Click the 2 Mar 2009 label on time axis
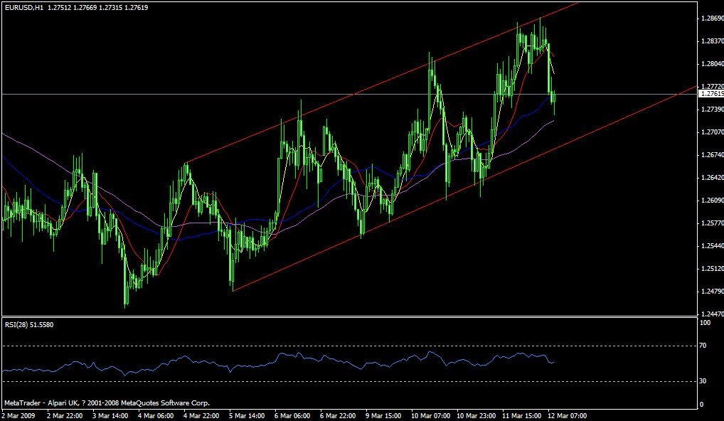Viewport: 724px width, 421px height. 17,413
